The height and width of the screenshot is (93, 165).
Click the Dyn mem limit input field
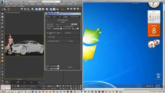tap(59, 33)
